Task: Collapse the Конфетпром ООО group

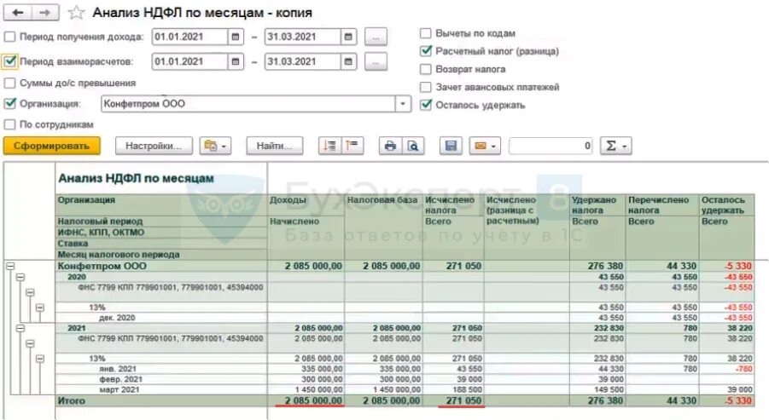Action: click(9, 267)
